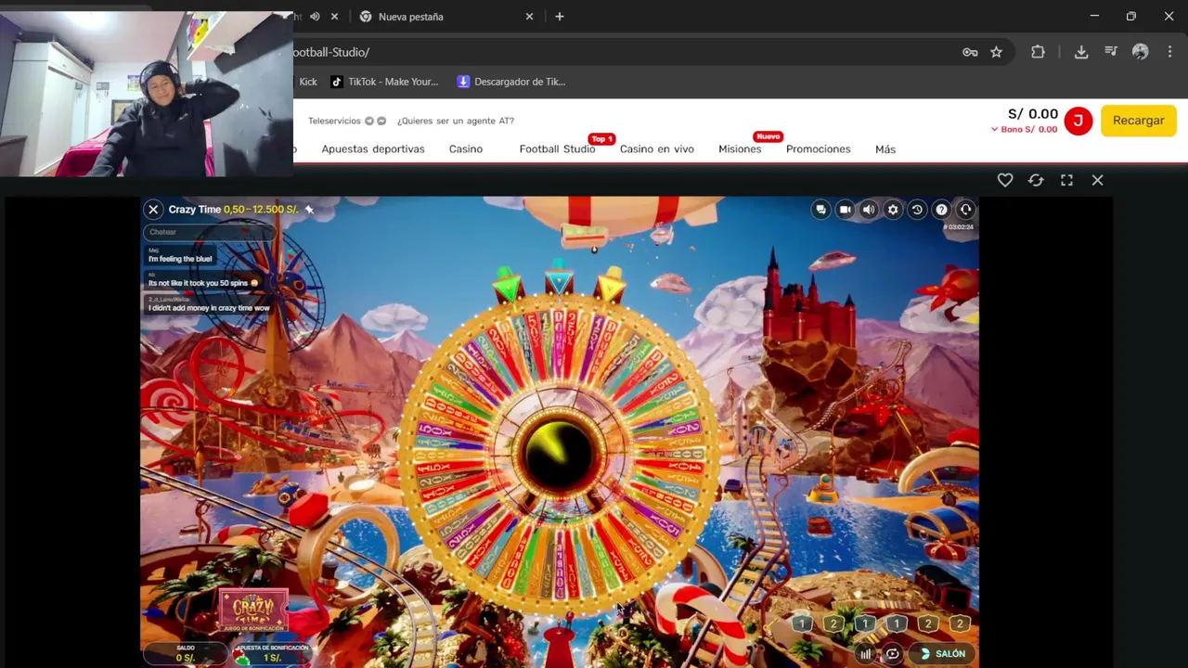Open the Más menu item
This screenshot has width=1188, height=668.
(x=885, y=148)
